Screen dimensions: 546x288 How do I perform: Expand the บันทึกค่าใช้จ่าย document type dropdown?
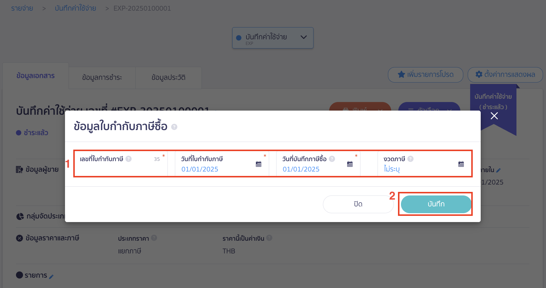tap(303, 38)
